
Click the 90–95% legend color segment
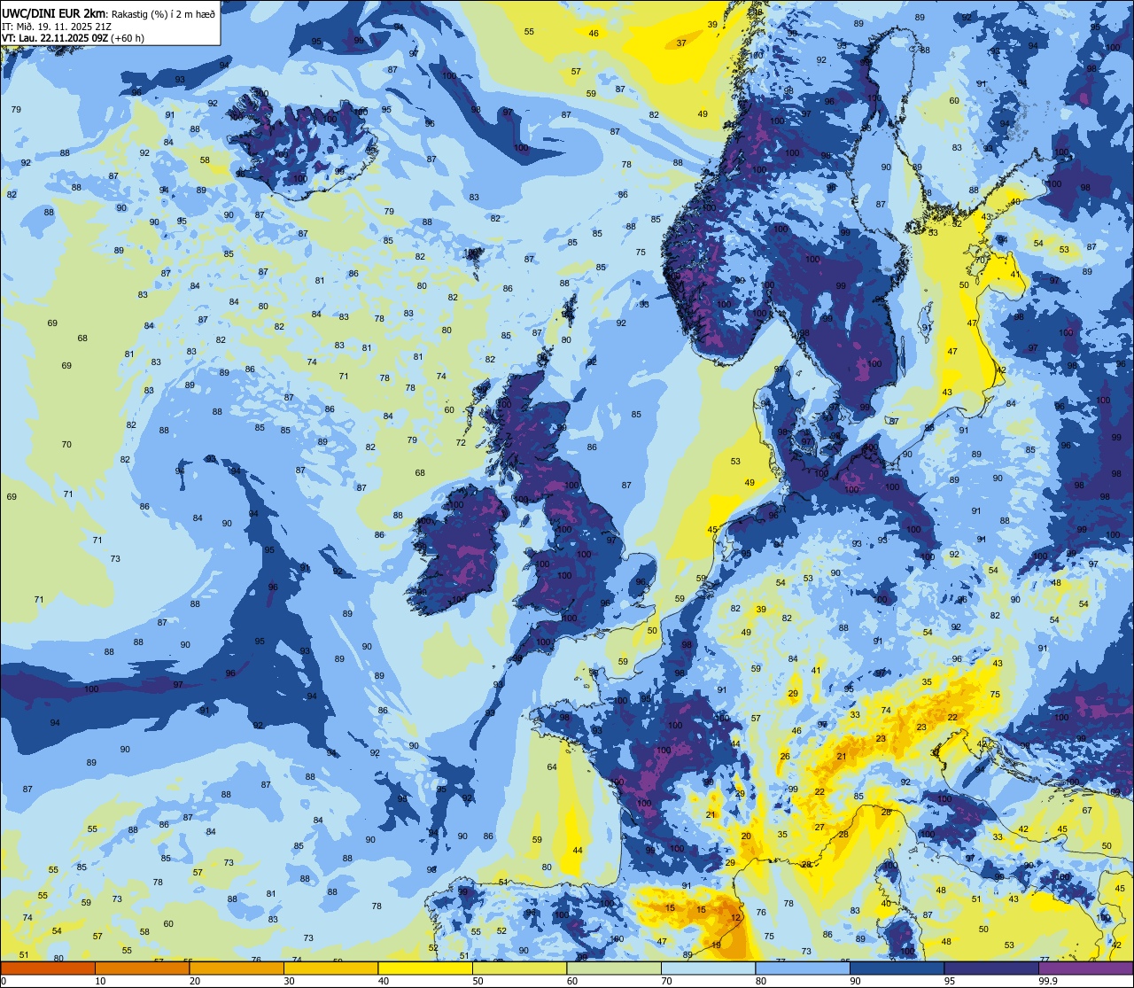pos(897,968)
